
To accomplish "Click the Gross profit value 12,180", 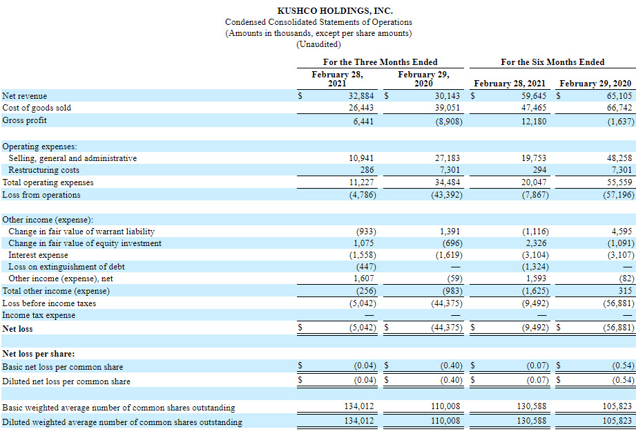I will coord(532,120).
